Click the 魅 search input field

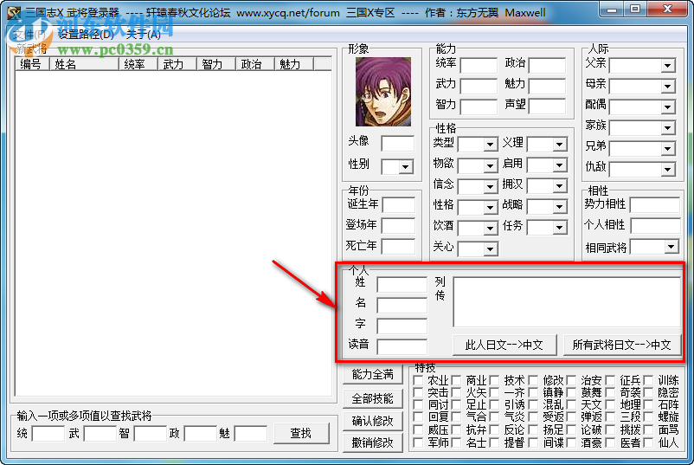[x=250, y=434]
